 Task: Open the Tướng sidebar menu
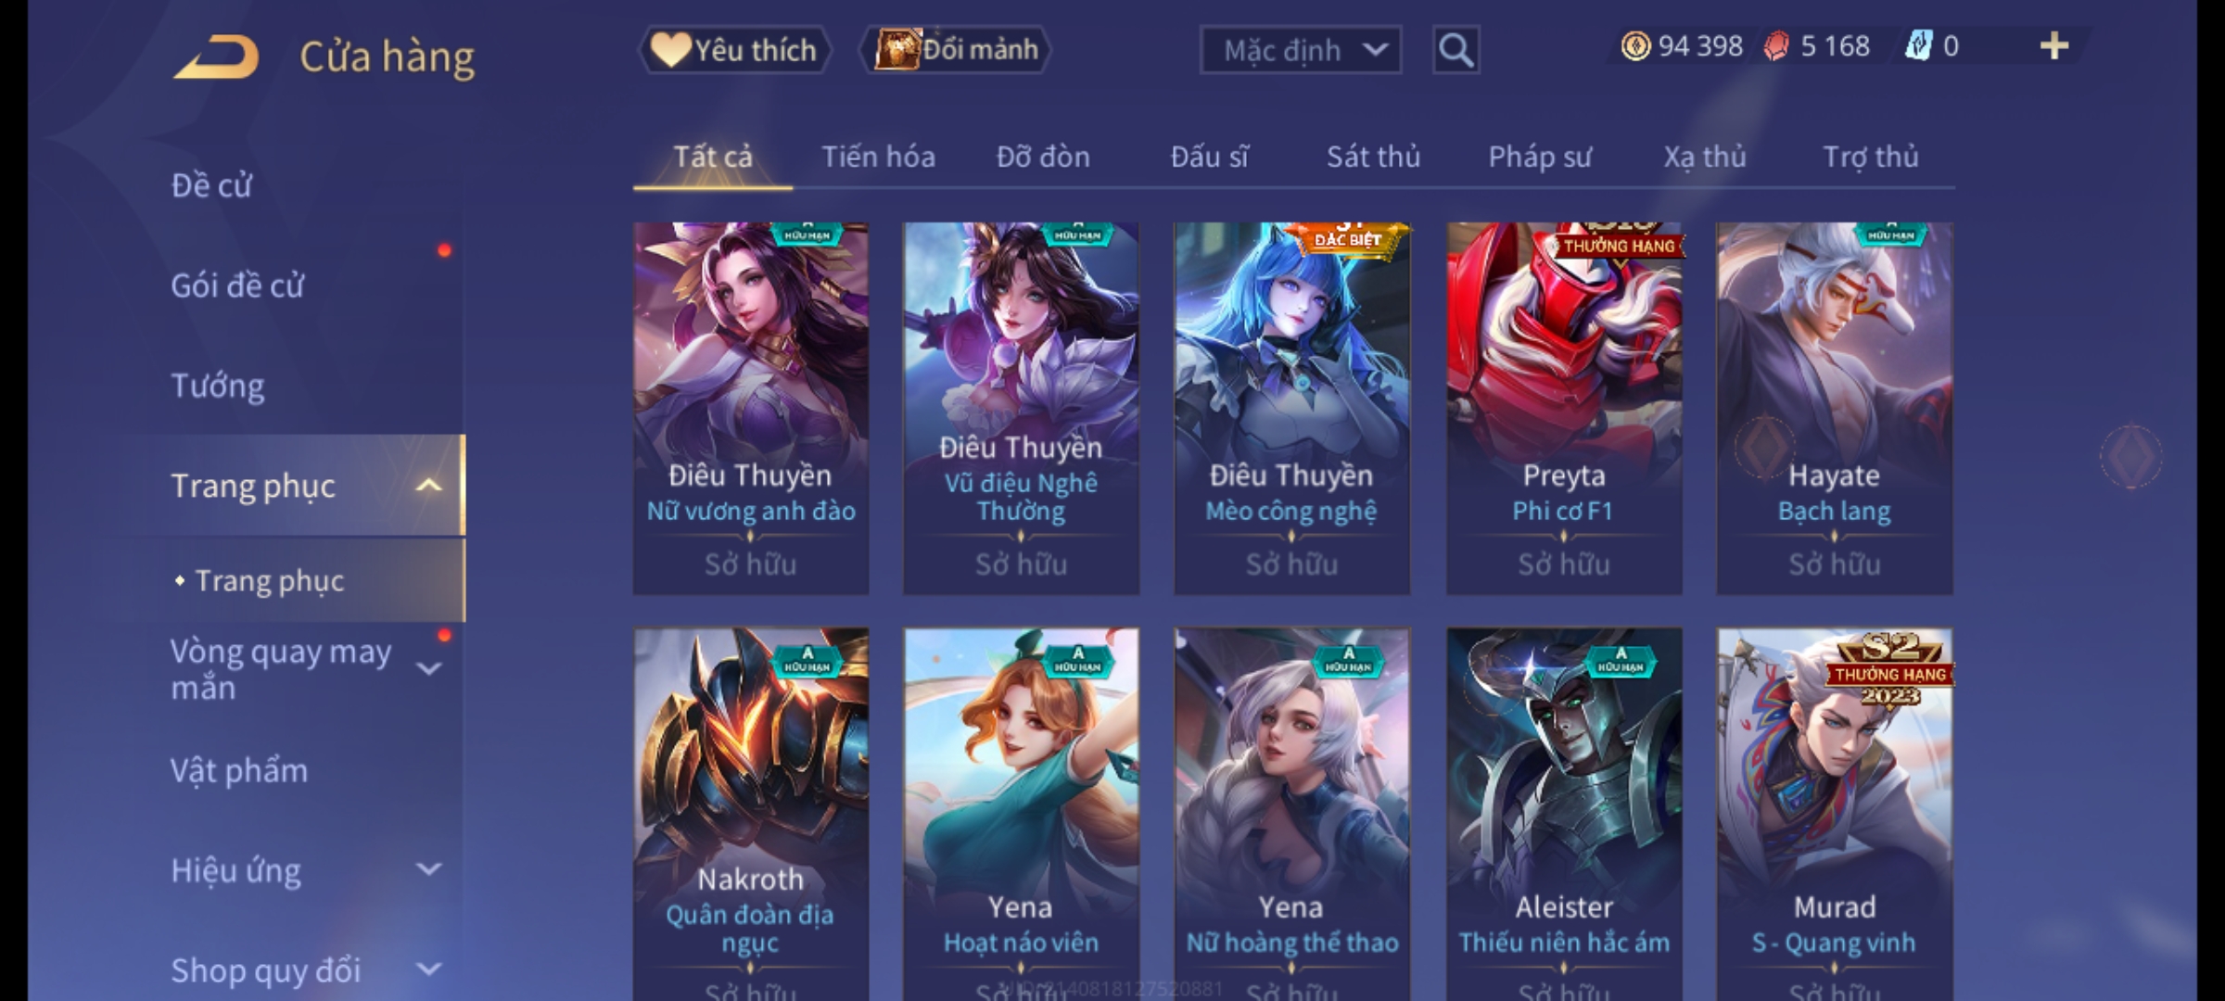(x=218, y=386)
